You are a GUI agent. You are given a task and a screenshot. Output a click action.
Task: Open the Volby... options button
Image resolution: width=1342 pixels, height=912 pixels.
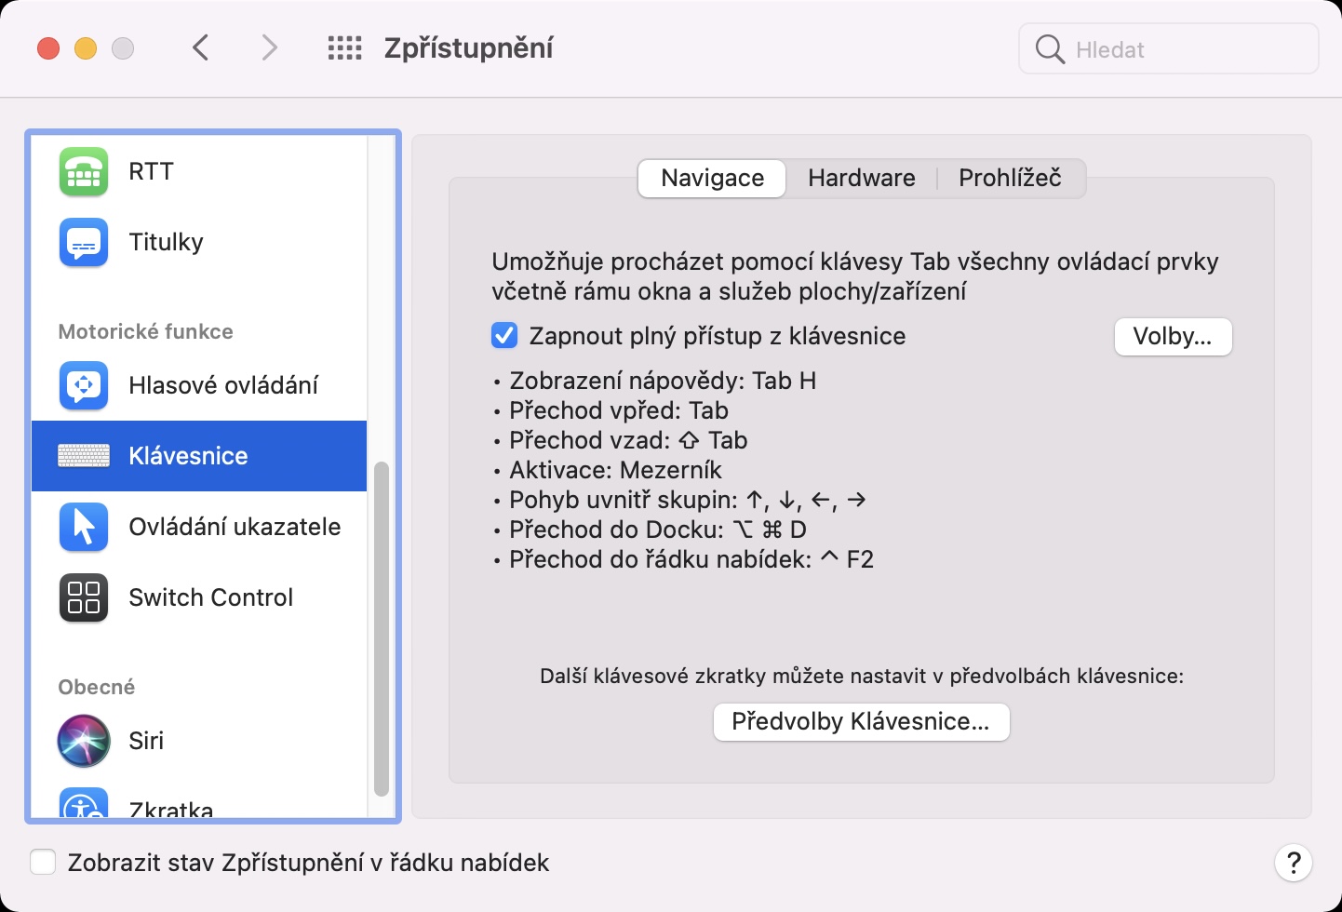point(1173,337)
